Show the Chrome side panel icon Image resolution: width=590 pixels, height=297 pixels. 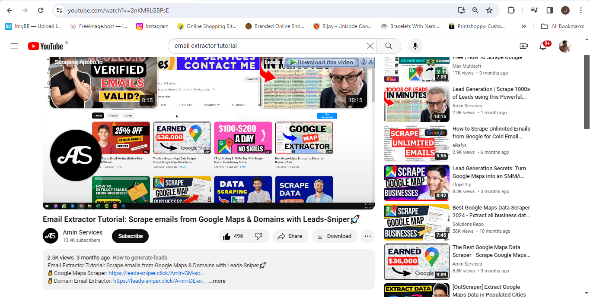550,10
